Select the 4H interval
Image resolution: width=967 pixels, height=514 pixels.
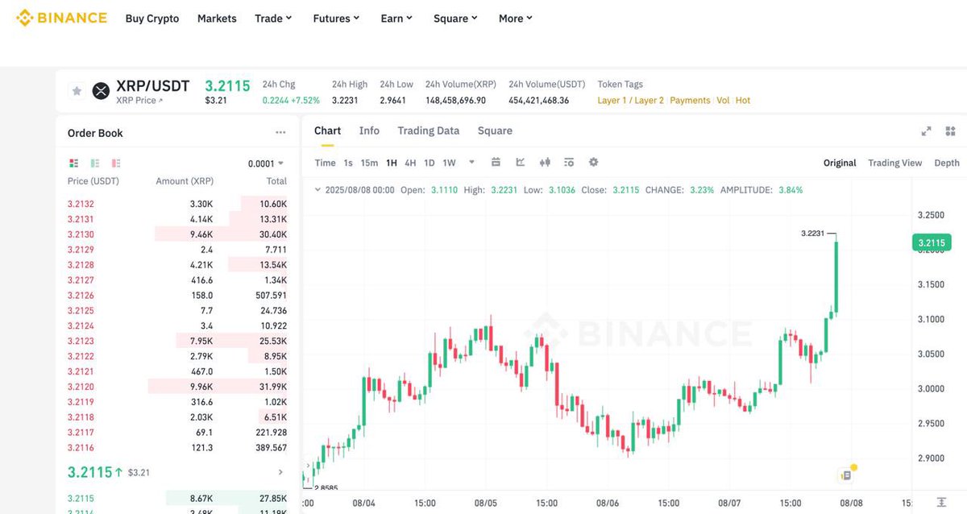pos(410,163)
